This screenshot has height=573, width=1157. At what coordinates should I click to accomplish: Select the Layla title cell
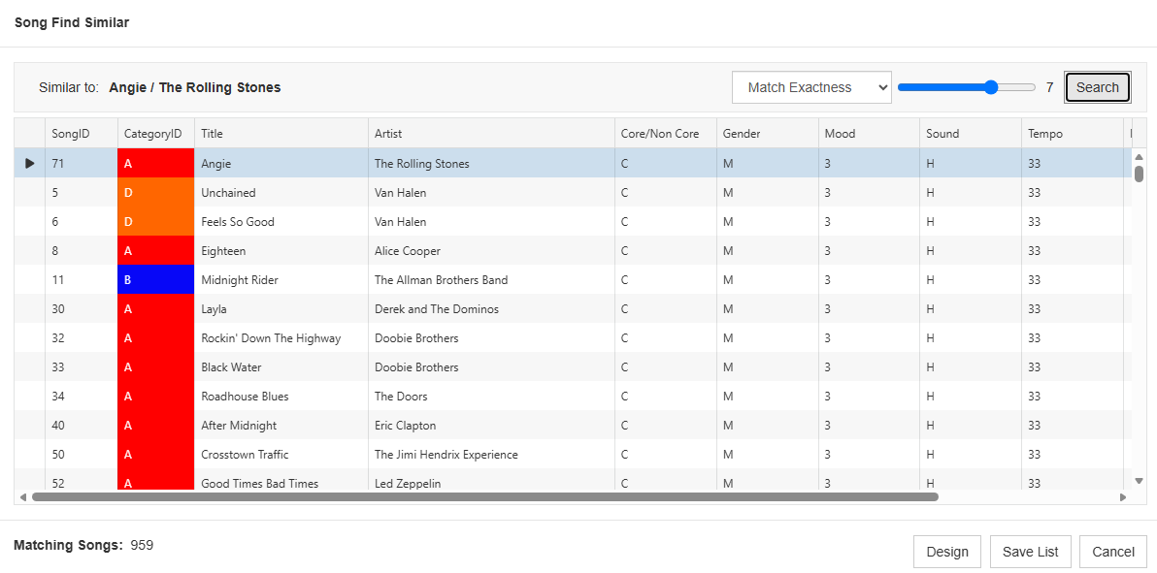tap(281, 309)
